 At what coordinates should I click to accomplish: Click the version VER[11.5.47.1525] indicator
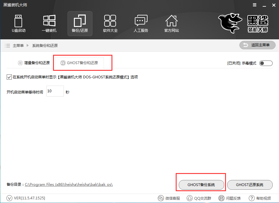click(26, 198)
